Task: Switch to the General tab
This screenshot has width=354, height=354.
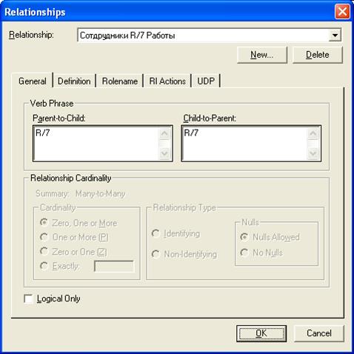Action: click(x=33, y=81)
